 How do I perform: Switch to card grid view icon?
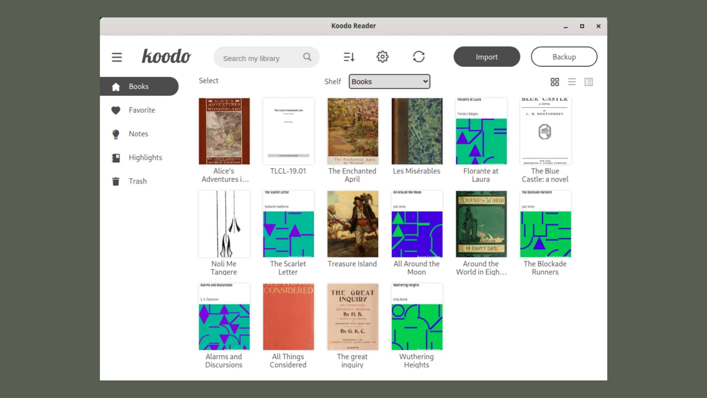coord(555,82)
